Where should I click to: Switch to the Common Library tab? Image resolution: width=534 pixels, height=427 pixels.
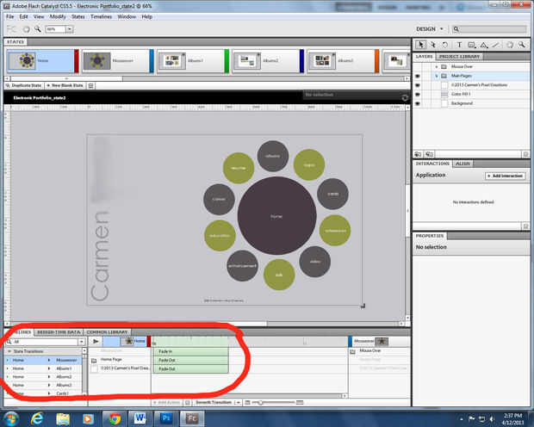107,332
